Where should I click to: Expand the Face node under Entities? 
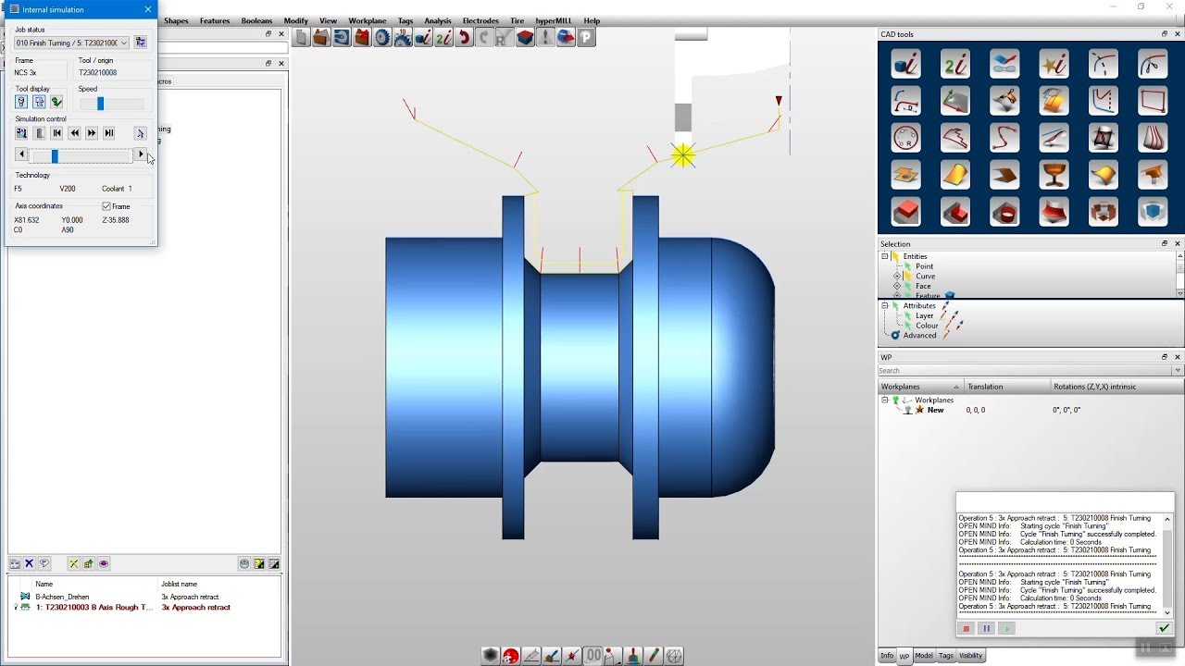click(897, 286)
